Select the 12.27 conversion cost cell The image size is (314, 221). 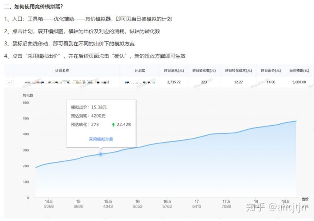[239, 82]
